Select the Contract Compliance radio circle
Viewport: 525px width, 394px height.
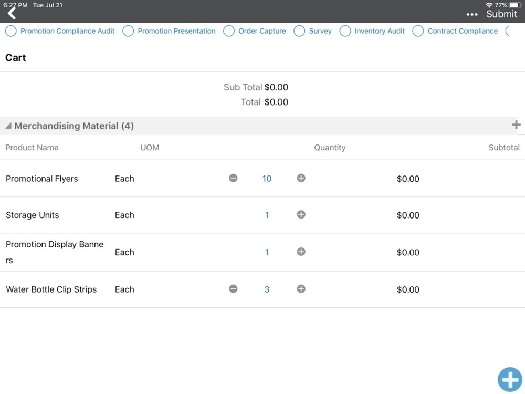[x=418, y=31]
